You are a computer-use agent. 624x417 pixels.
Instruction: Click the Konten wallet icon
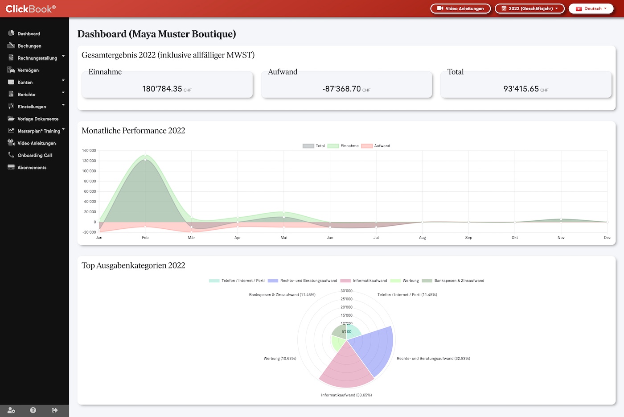11,82
